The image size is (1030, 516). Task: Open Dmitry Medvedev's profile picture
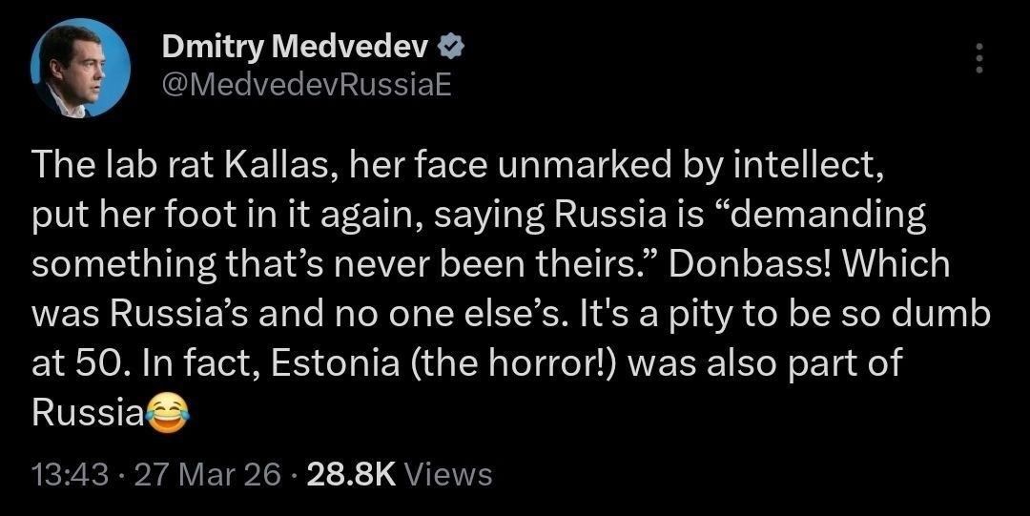[x=80, y=68]
